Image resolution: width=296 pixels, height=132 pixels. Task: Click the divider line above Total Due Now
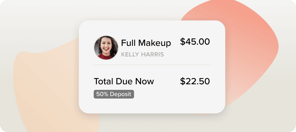[152, 65]
